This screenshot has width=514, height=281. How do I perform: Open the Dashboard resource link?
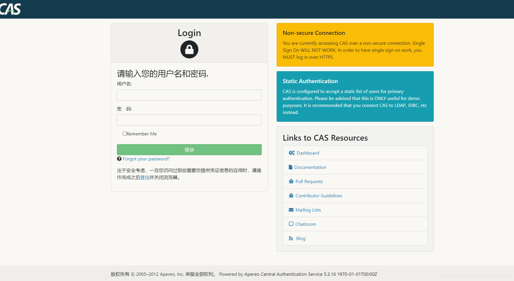coord(308,153)
